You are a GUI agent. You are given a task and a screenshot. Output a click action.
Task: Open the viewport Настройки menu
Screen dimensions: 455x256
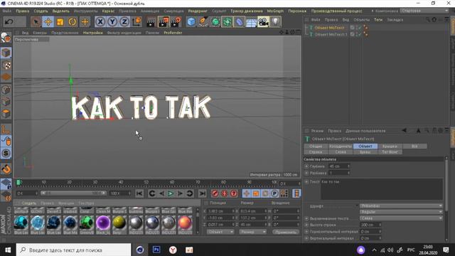[93, 33]
